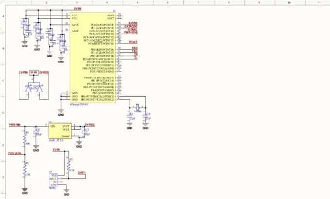Select the SIGNAL net label

[132, 30]
